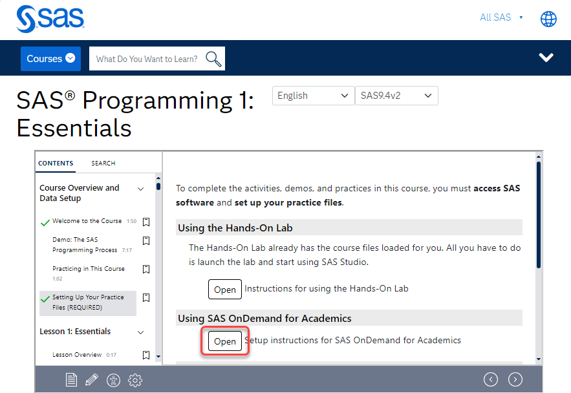This screenshot has height=393, width=571.
Task: Go to next page with forward arrow
Action: coord(514,379)
